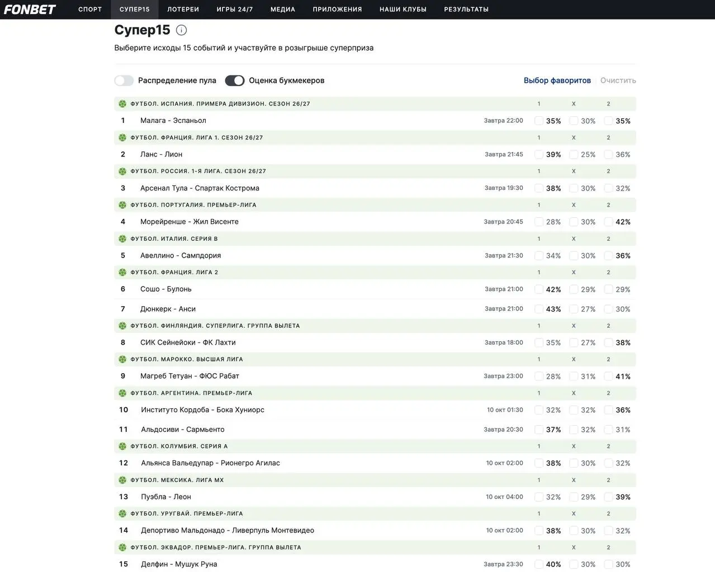The height and width of the screenshot is (572, 715).
Task: Check away win for СИК Сейнейоки - ФК Лахти
Action: (x=608, y=342)
